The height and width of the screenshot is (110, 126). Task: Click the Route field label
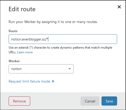13,31
